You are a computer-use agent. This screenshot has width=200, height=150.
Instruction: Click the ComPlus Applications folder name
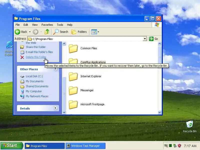93,62
